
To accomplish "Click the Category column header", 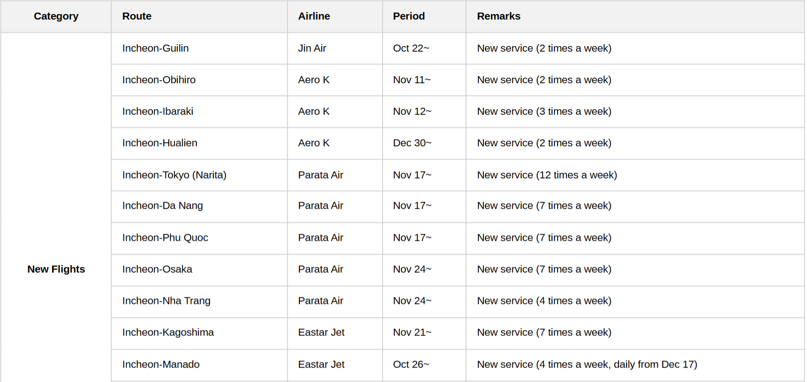I will (56, 16).
